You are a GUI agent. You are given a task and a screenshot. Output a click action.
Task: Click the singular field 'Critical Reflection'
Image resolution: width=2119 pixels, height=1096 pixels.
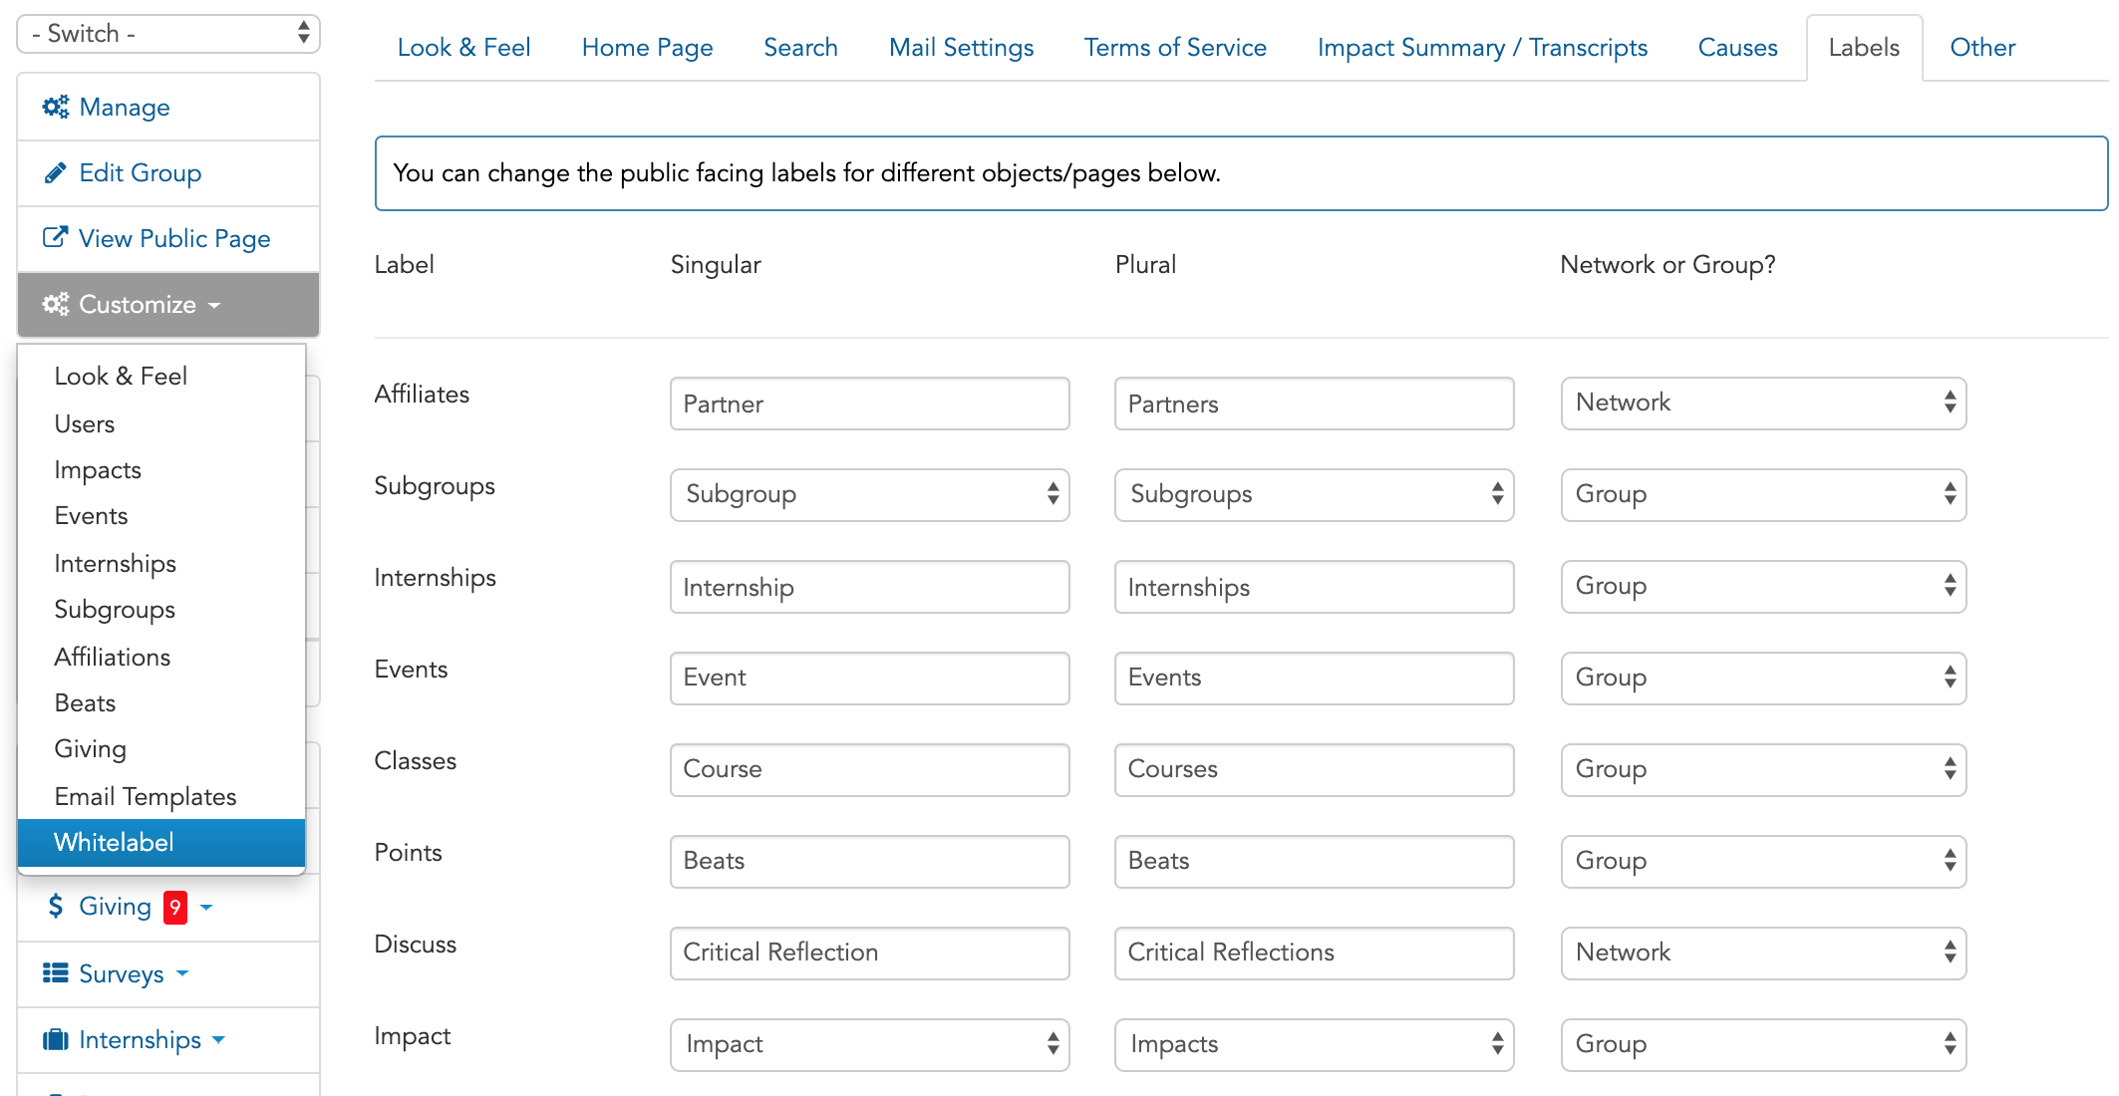coord(870,954)
